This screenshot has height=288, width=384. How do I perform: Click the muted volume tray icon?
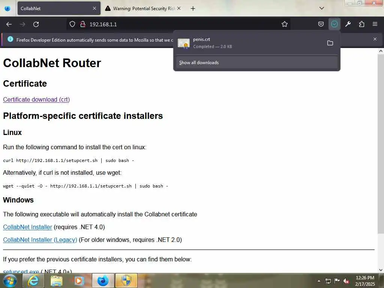coord(346,281)
